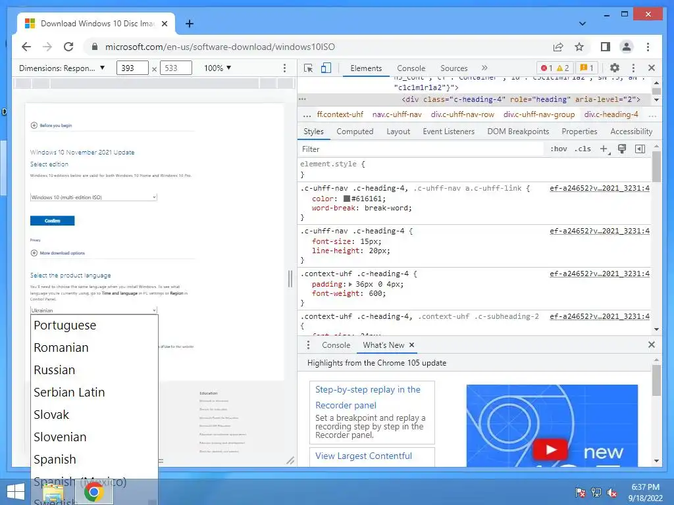Image resolution: width=674 pixels, height=505 pixels.
Task: Open the first ef-a24652 stylesheet source link
Action: pyautogui.click(x=599, y=188)
